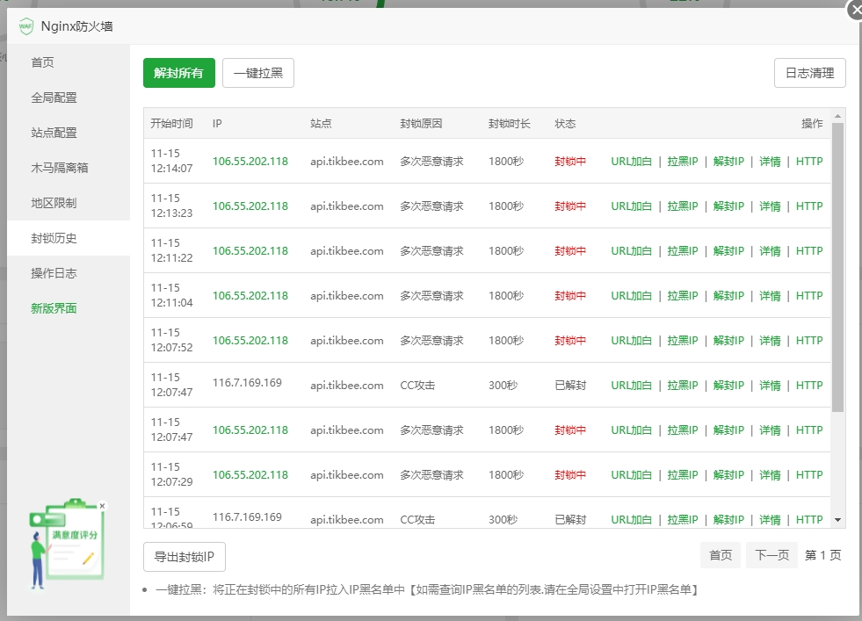Screen dimensions: 862x621
Task: Open the 满意度评分 survey illustration
Action: [x=68, y=544]
